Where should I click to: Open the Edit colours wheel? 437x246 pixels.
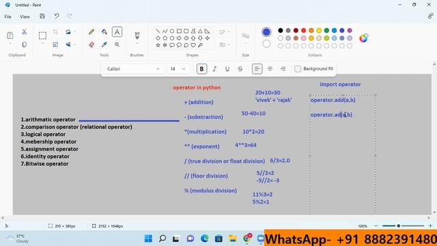[x=363, y=38]
